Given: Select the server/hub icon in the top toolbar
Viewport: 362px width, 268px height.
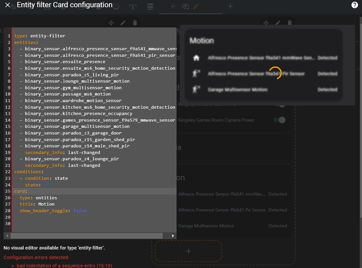Looking at the screenshot, I should [150, 6].
